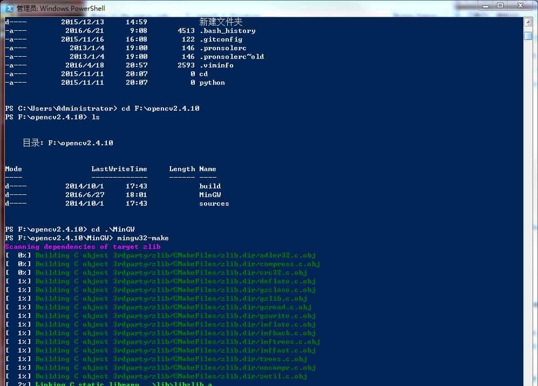Click the 'cd F:\opencv2.4.10' command line

point(160,109)
